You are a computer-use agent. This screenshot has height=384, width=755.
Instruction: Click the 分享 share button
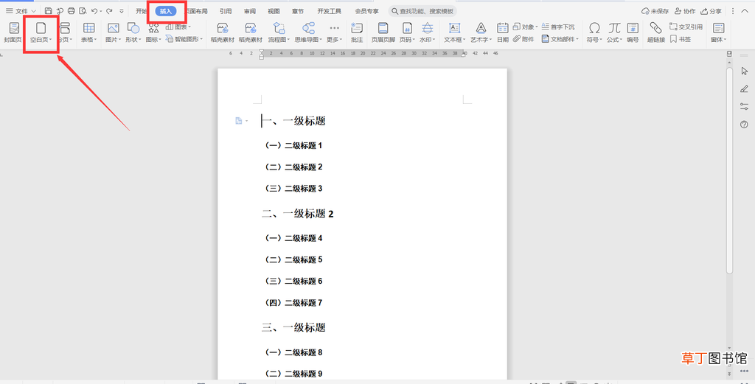point(711,10)
